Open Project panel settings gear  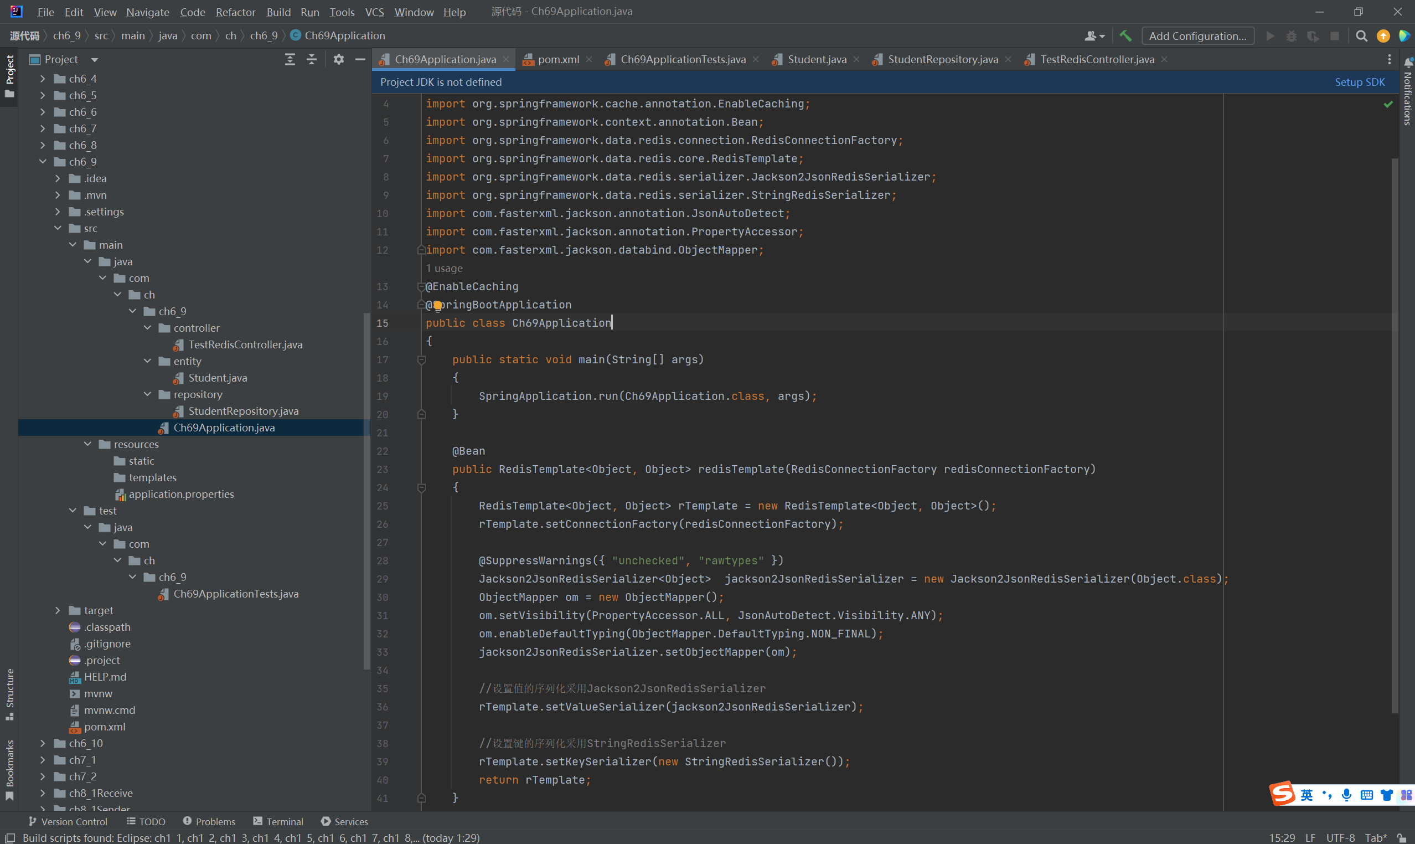(x=338, y=59)
